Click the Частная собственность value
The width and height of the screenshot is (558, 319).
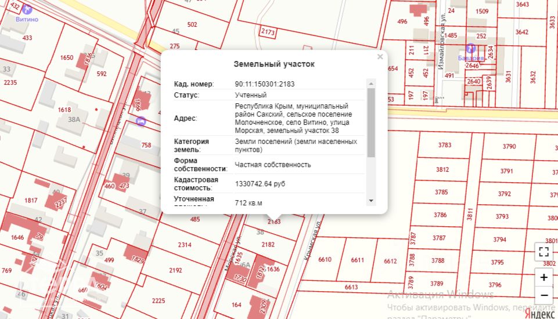coord(273,165)
